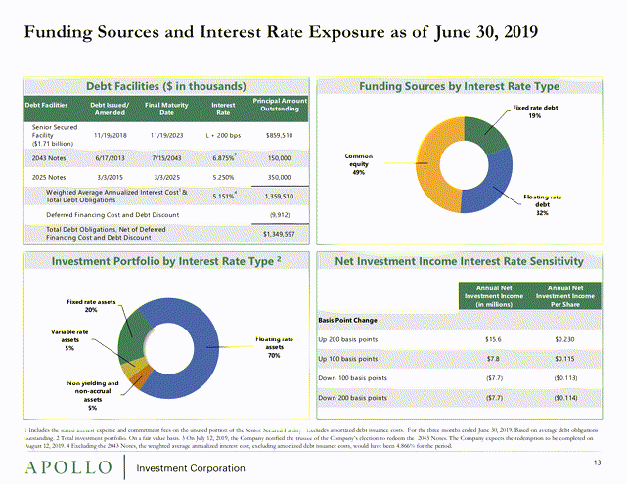Select the 2025 Notes row label

click(49, 178)
